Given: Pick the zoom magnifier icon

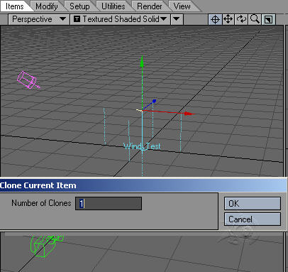Looking at the screenshot, I should tap(255, 19).
